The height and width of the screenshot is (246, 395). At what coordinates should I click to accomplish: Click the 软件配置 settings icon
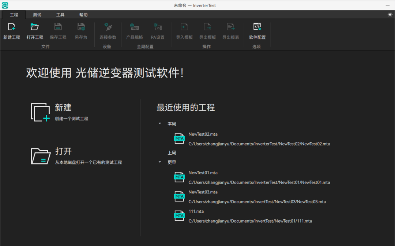pos(257,27)
